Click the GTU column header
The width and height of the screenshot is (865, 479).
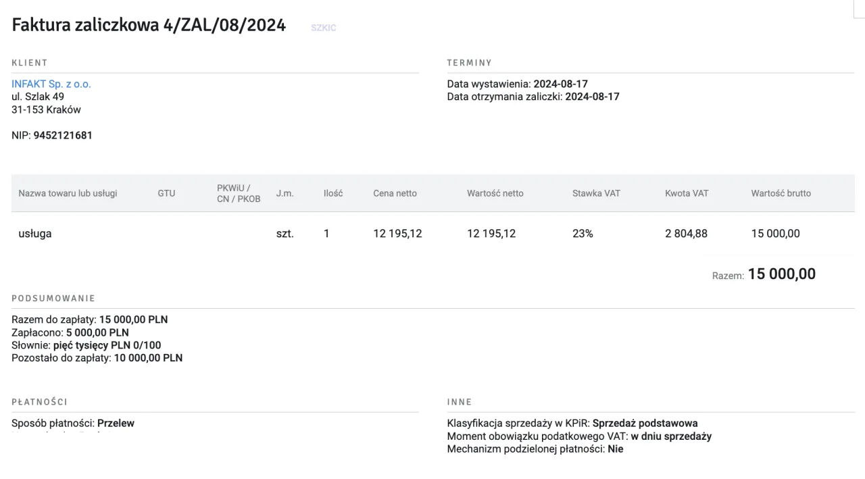[166, 193]
